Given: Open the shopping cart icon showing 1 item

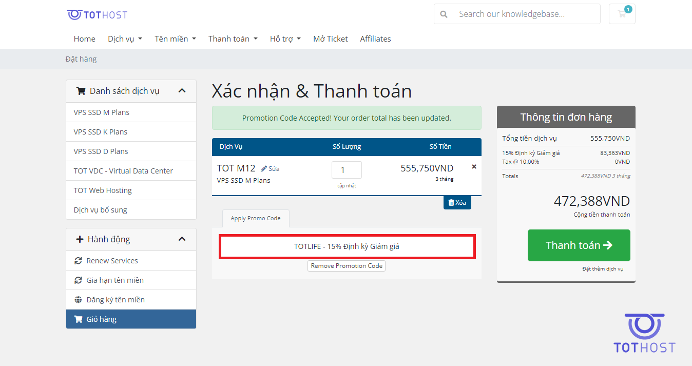Looking at the screenshot, I should [622, 14].
